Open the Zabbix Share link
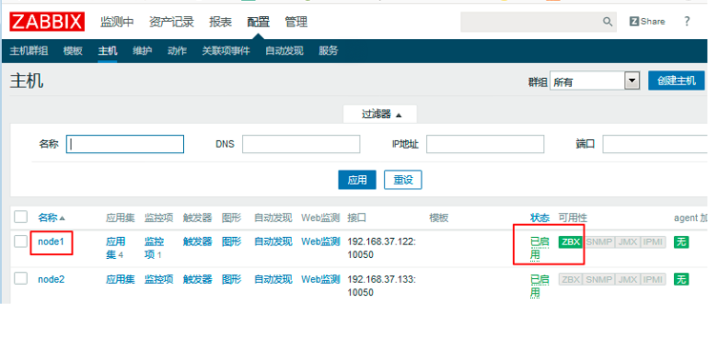716x357 pixels. [647, 22]
